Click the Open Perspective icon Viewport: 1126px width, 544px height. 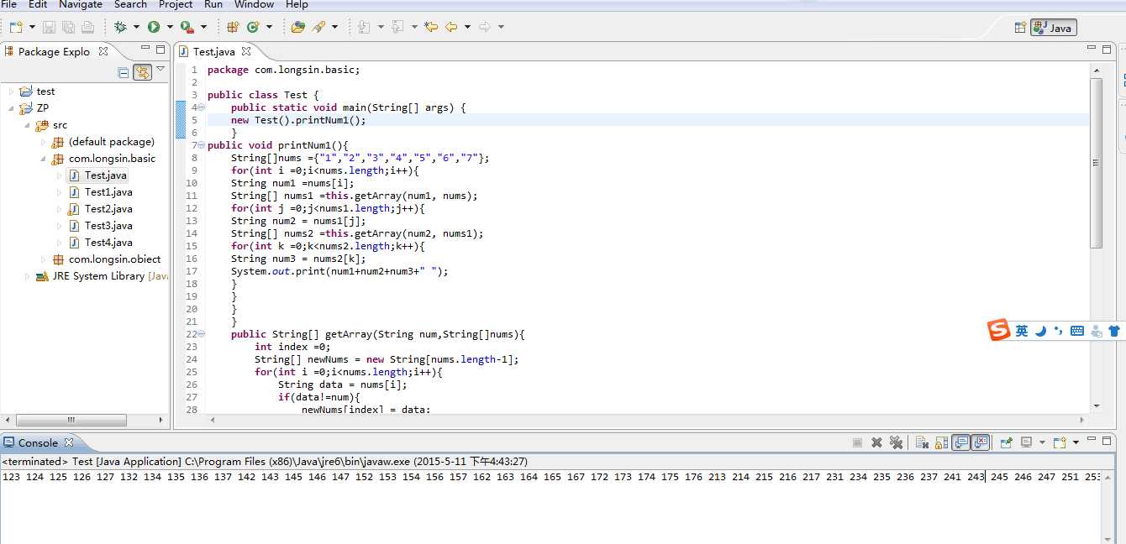pyautogui.click(x=1020, y=28)
